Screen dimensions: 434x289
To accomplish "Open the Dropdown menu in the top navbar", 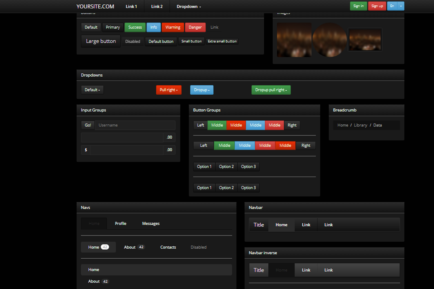I will point(187,6).
